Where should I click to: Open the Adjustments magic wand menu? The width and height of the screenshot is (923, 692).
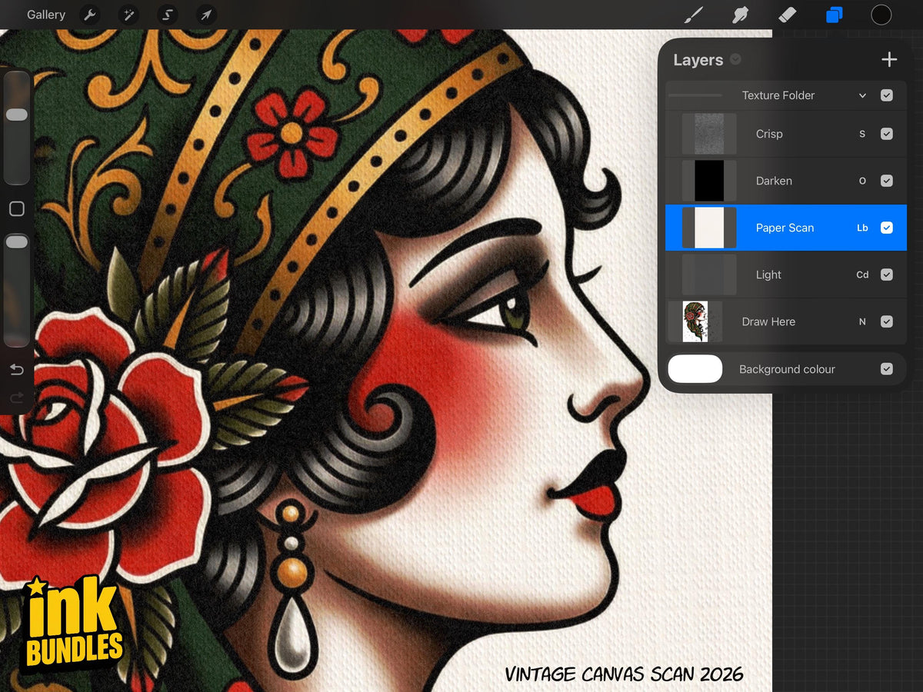(x=128, y=15)
